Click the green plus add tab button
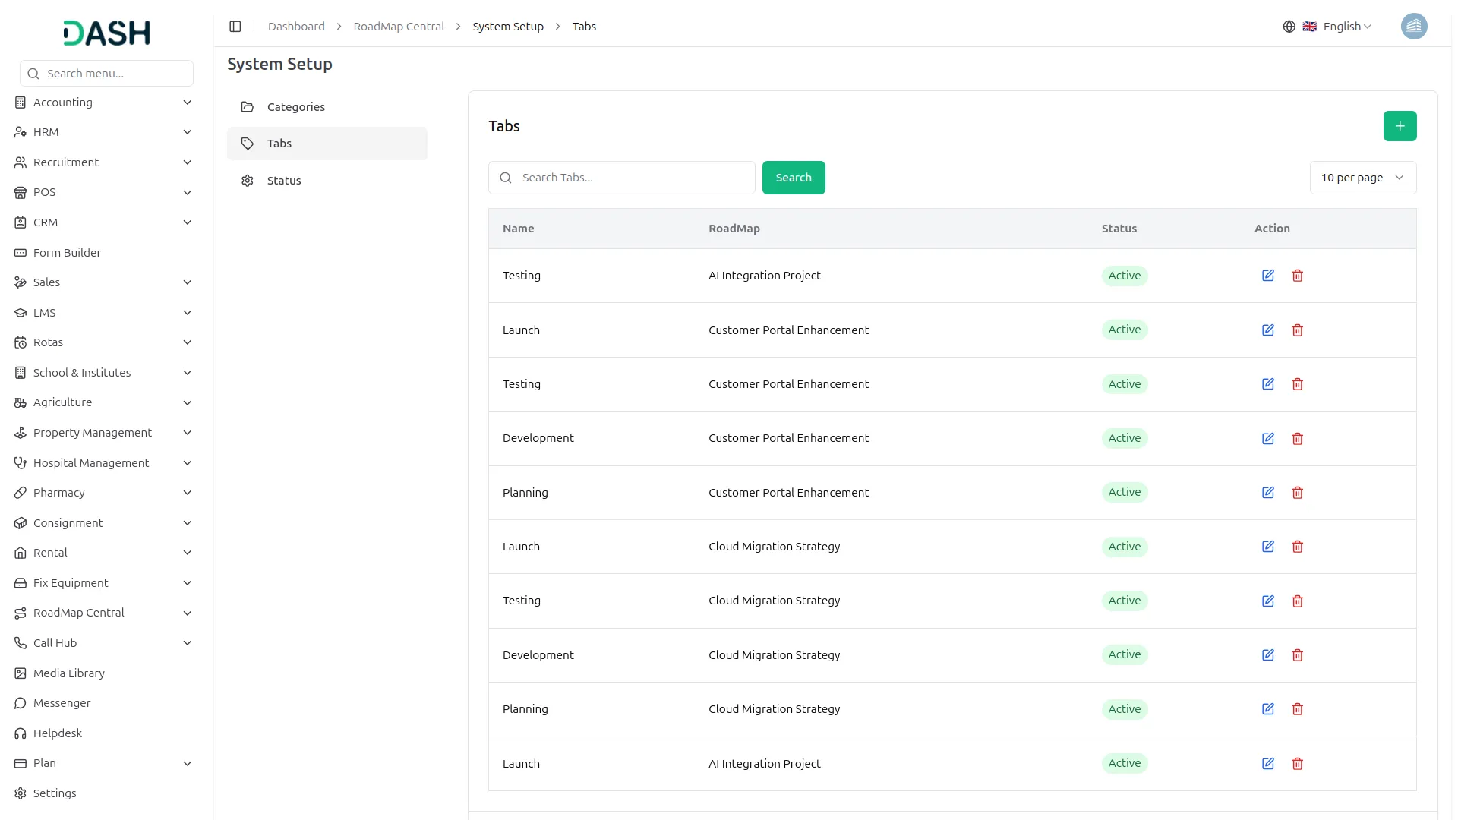This screenshot has width=1458, height=820. [x=1400, y=126]
